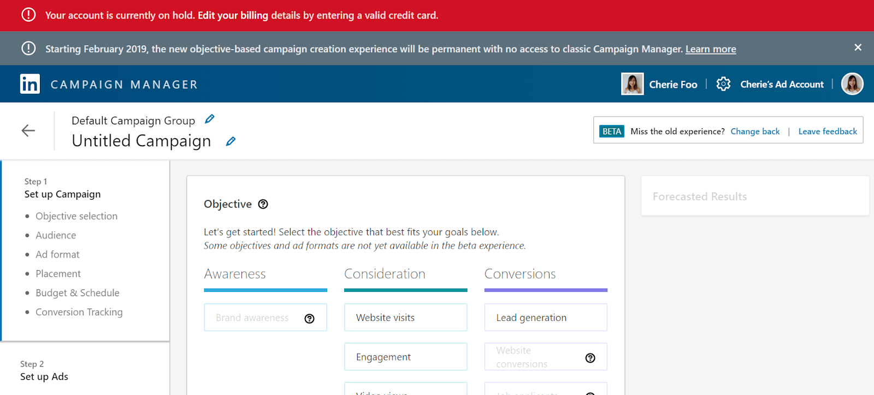Open the Leave feedback link
Viewport: 874px width, 395px height.
(x=828, y=131)
